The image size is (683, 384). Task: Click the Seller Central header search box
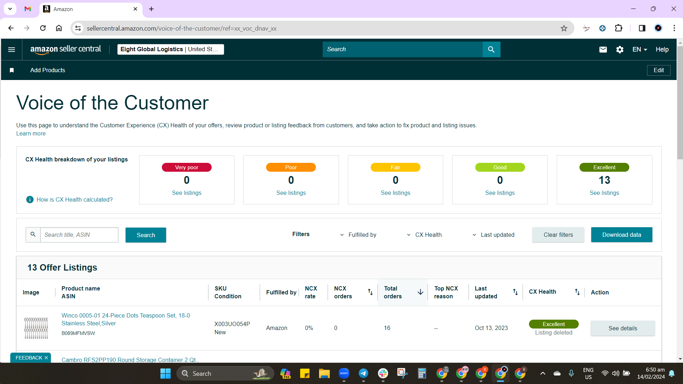(x=403, y=49)
